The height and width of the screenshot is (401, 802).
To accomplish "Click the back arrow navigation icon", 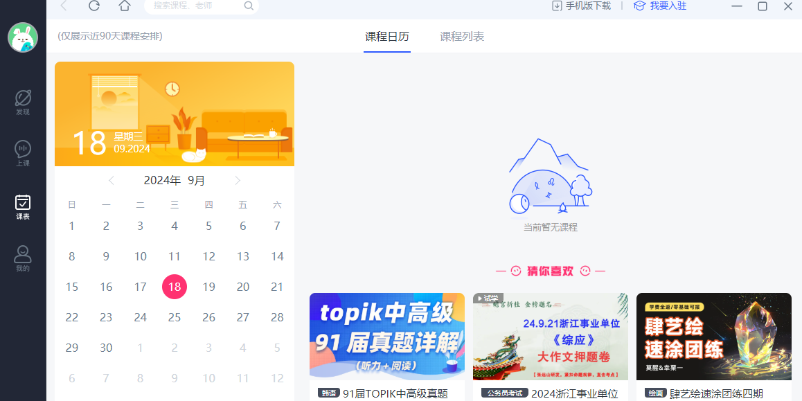I will pyautogui.click(x=64, y=6).
